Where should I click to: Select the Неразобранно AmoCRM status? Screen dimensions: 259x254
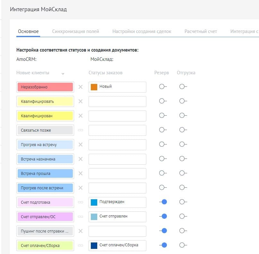point(45,87)
